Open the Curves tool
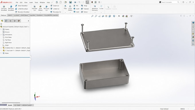Screen dimensions: 195x110 [101, 7]
